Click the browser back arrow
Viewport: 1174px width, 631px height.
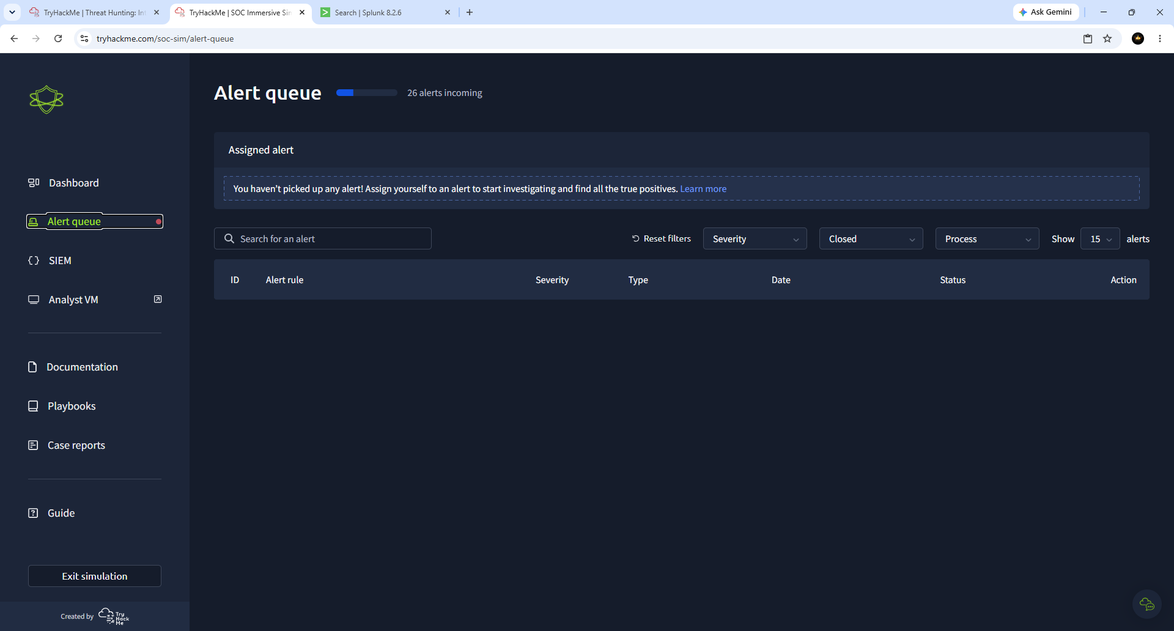(14, 39)
